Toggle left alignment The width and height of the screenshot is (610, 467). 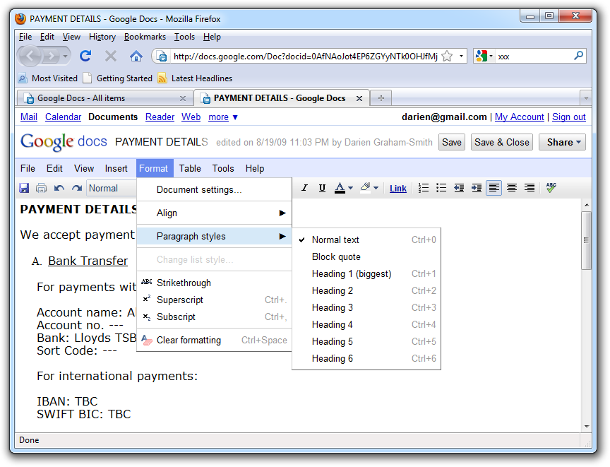494,188
